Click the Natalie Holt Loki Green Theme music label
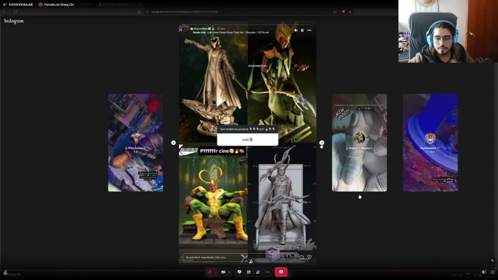The height and width of the screenshot is (280, 498). [231, 33]
